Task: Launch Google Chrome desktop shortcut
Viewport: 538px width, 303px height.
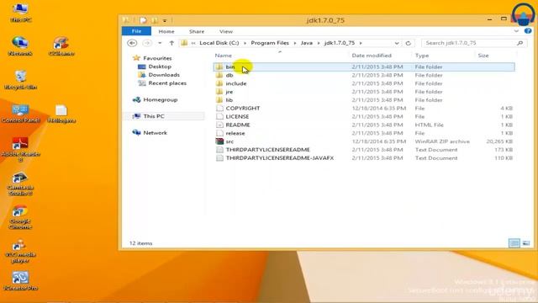Action: pyautogui.click(x=20, y=217)
